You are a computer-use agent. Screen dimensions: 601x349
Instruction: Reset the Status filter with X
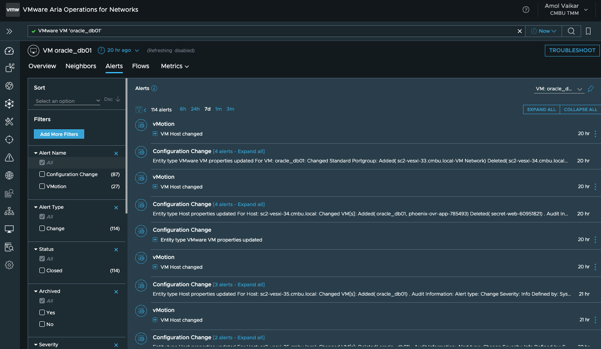pos(116,250)
